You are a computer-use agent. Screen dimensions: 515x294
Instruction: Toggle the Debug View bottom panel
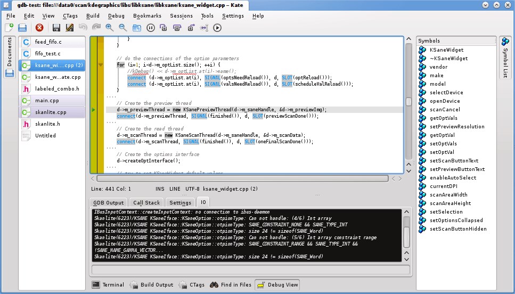click(277, 284)
